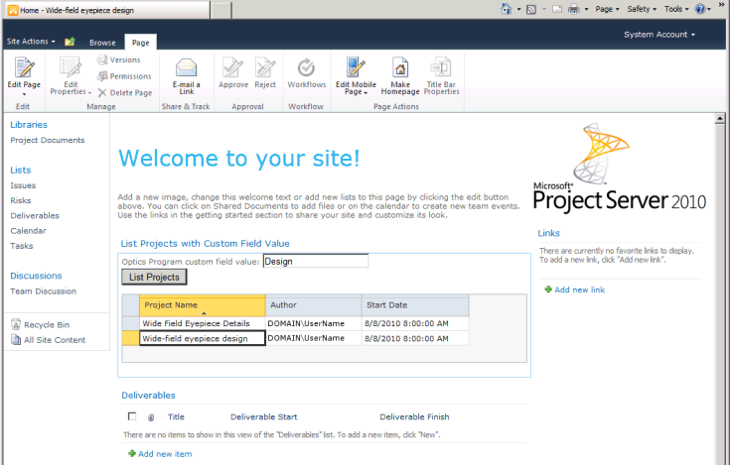Click the browser Home icon

(x=507, y=9)
